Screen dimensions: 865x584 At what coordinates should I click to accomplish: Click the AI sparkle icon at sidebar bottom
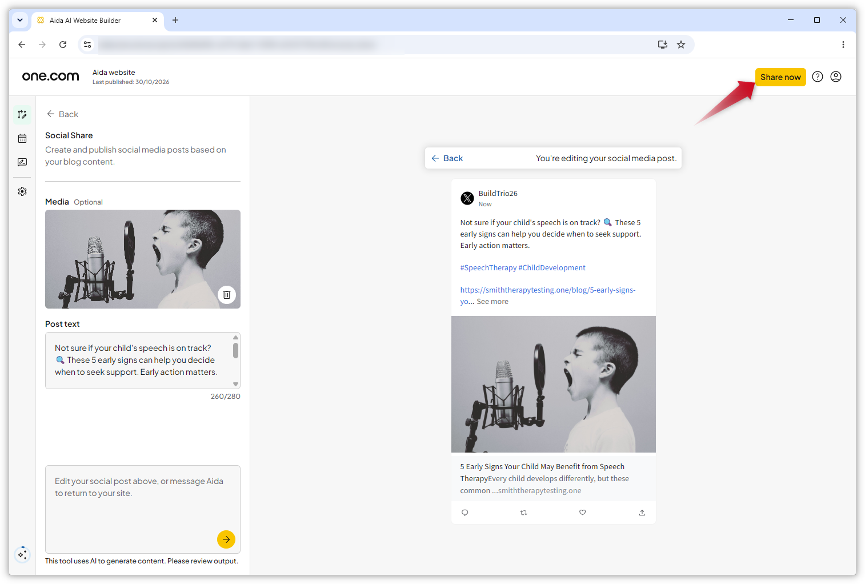coord(22,554)
